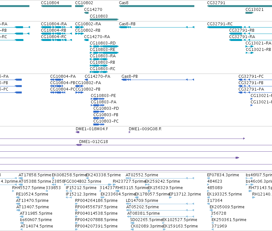Choose transcript CG10803-RC
Image resolution: width=272 pixels, height=231 pixels.
click(x=103, y=69)
